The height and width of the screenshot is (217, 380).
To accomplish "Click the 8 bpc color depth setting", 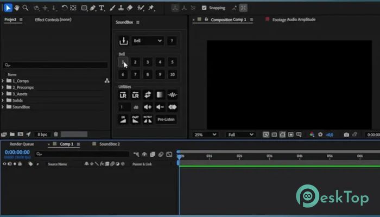I will click(x=42, y=135).
